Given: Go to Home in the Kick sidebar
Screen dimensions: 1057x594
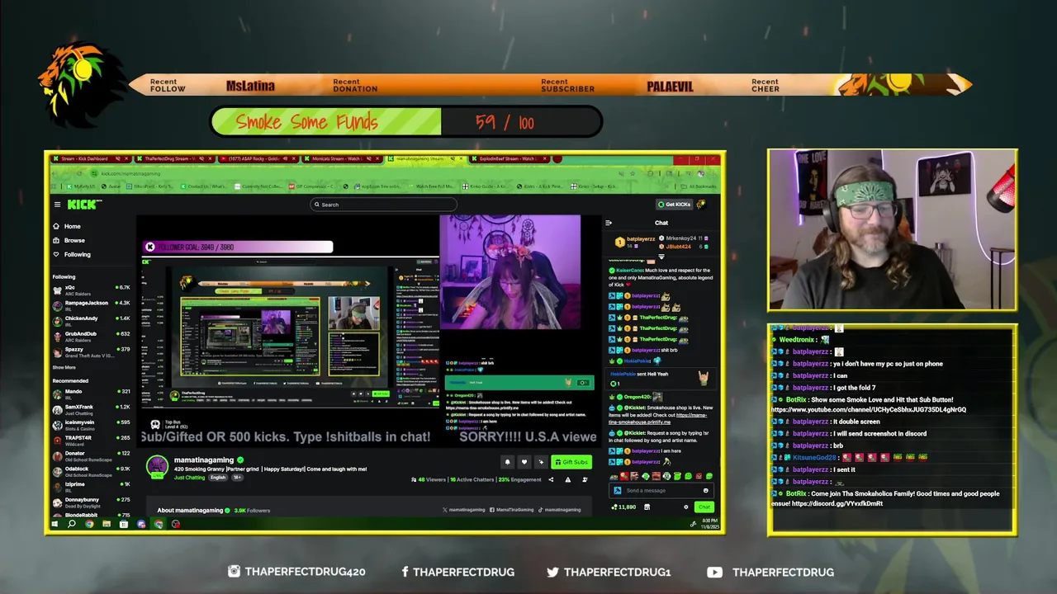Looking at the screenshot, I should click(x=68, y=226).
